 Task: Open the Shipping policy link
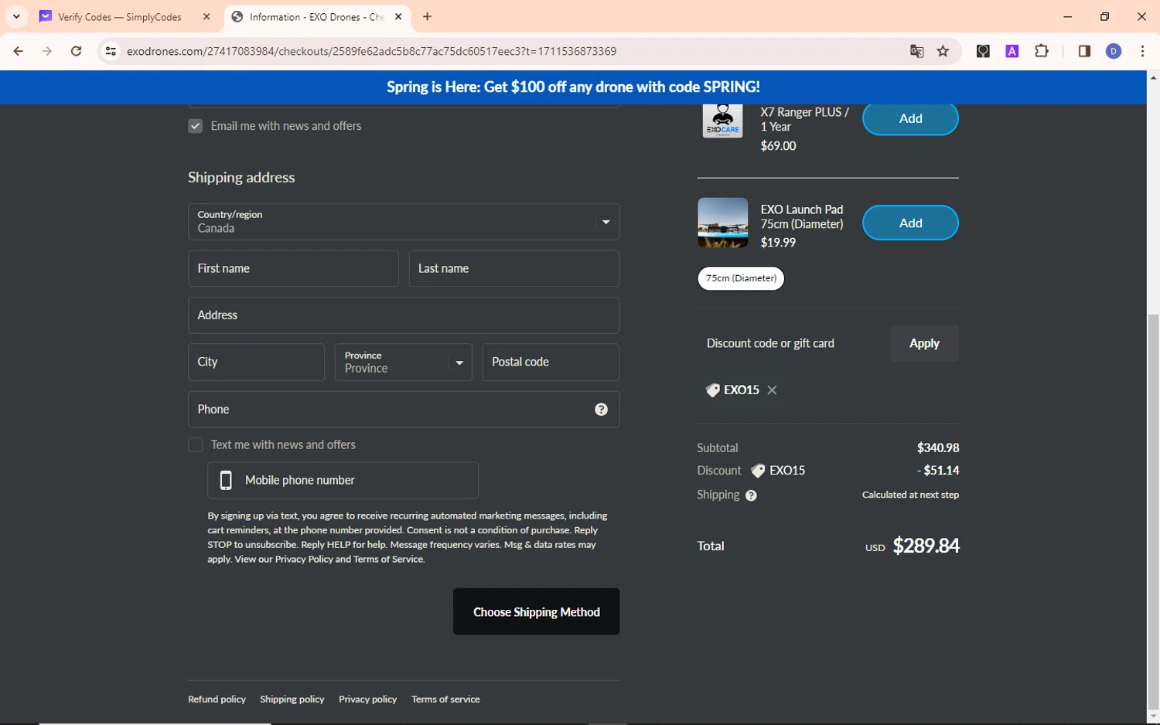coord(292,699)
